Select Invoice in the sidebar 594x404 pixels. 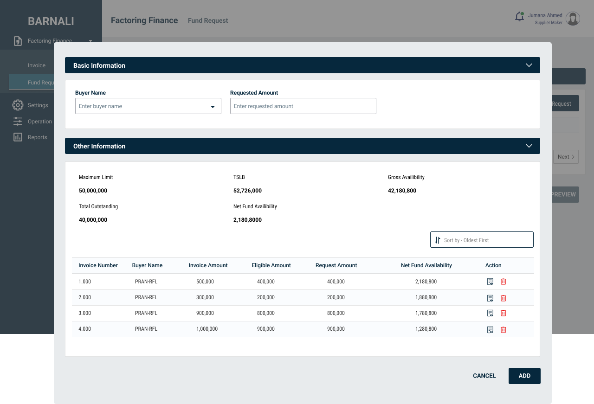coord(37,65)
